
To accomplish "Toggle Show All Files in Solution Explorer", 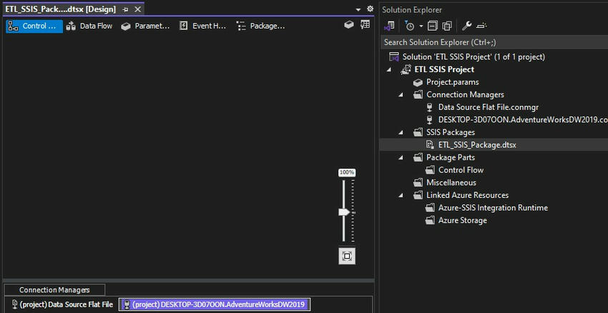I will 447,26.
